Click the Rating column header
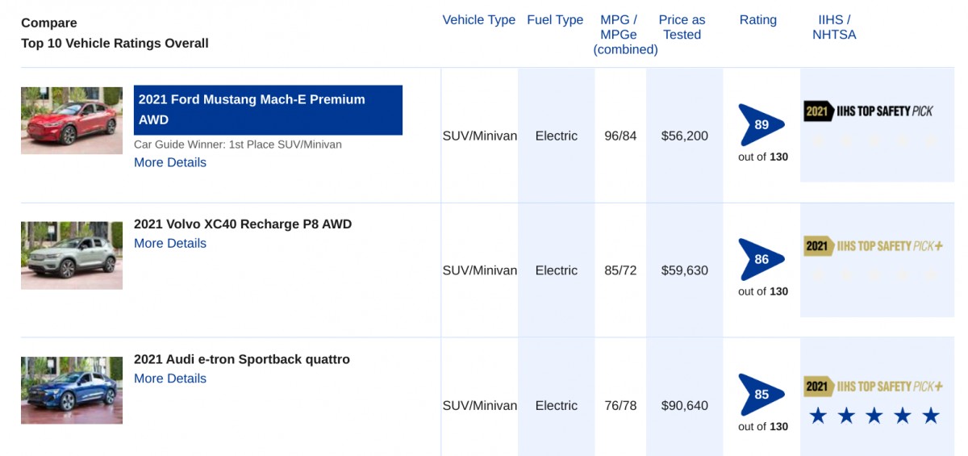This screenshot has width=968, height=456. tap(757, 20)
